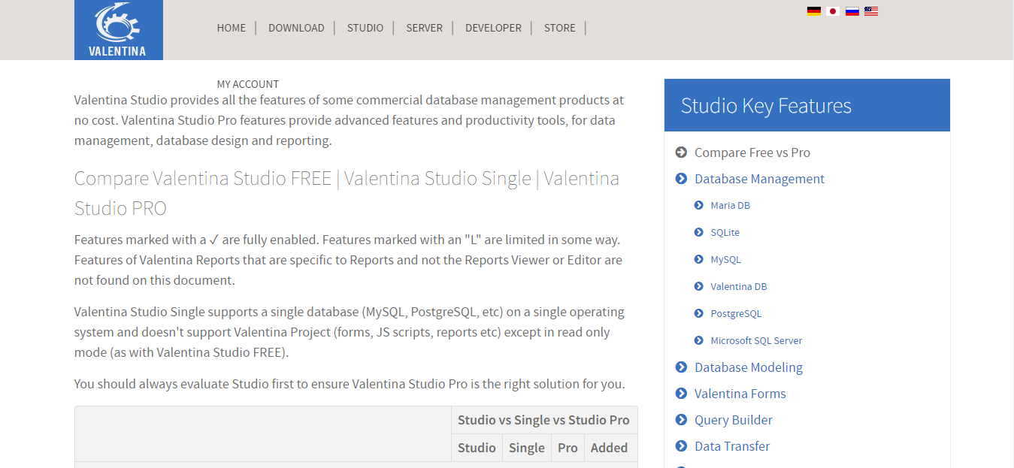Screen dimensions: 1014x468
Task: Click the Studio Key Features header
Action: click(x=807, y=105)
